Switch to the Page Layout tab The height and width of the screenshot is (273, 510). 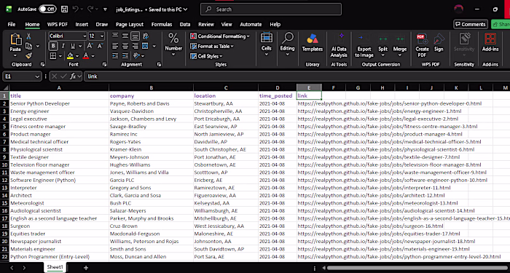[x=130, y=24]
